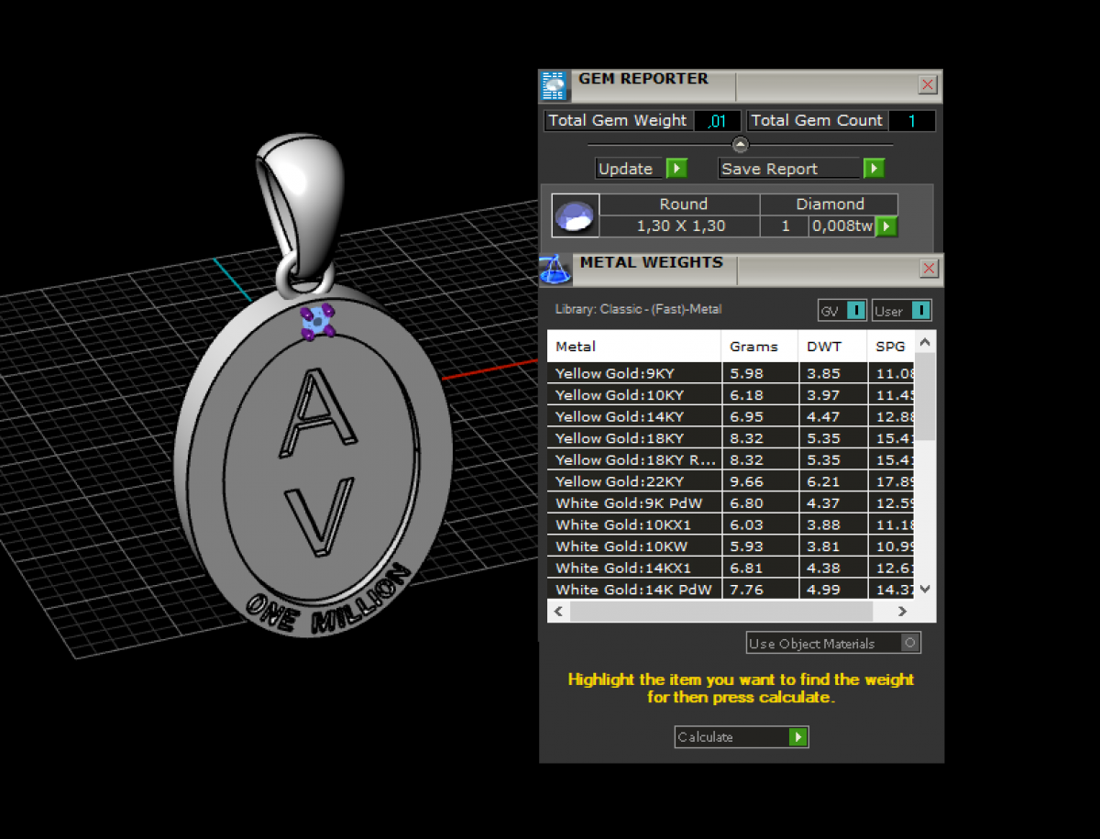This screenshot has height=839, width=1100.
Task: Collapse the Gem Reporter panel arrow handle
Action: point(741,144)
